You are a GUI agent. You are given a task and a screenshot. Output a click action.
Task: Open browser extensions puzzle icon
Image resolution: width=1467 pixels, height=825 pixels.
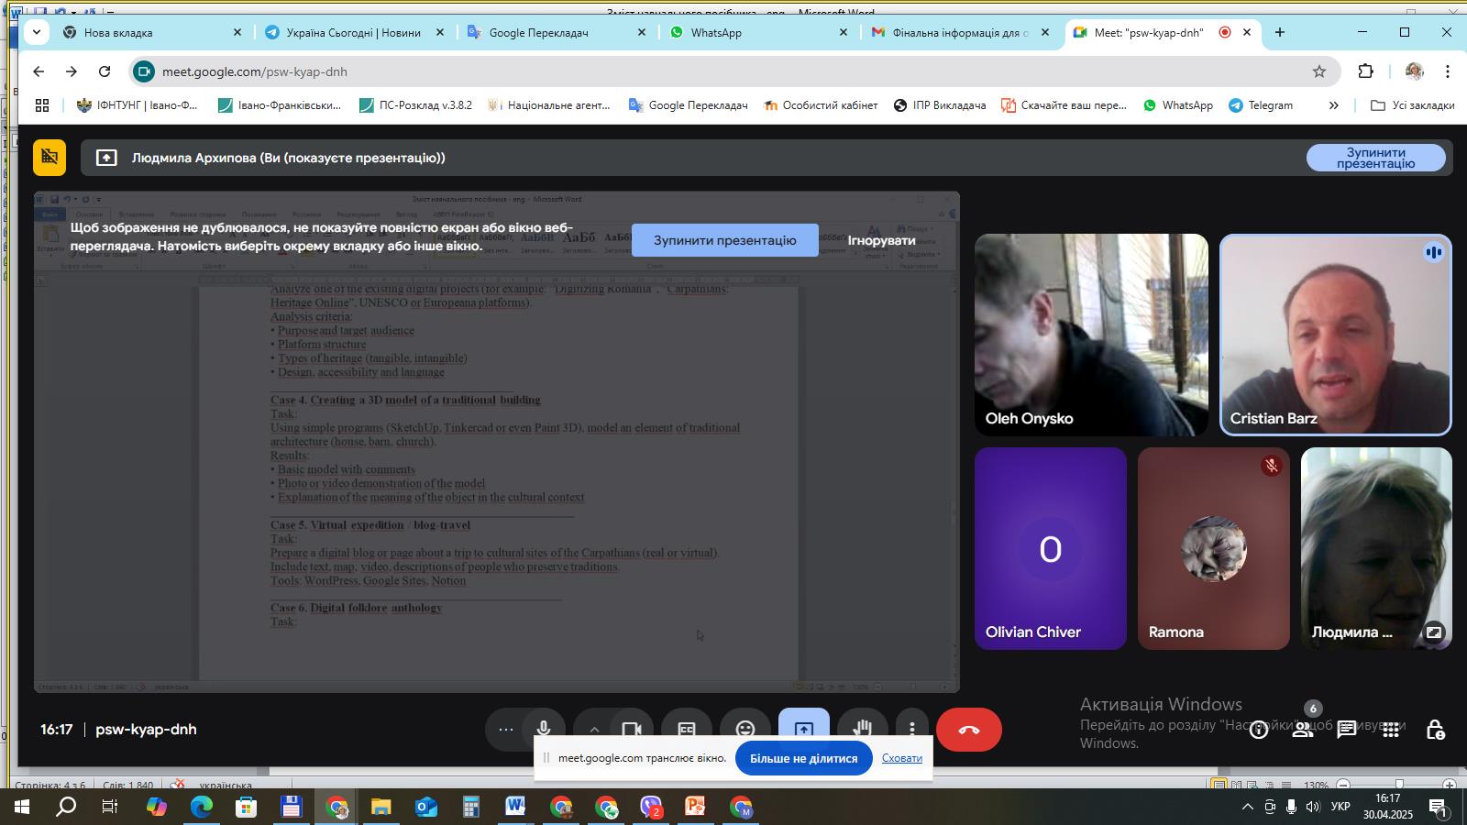(1366, 71)
